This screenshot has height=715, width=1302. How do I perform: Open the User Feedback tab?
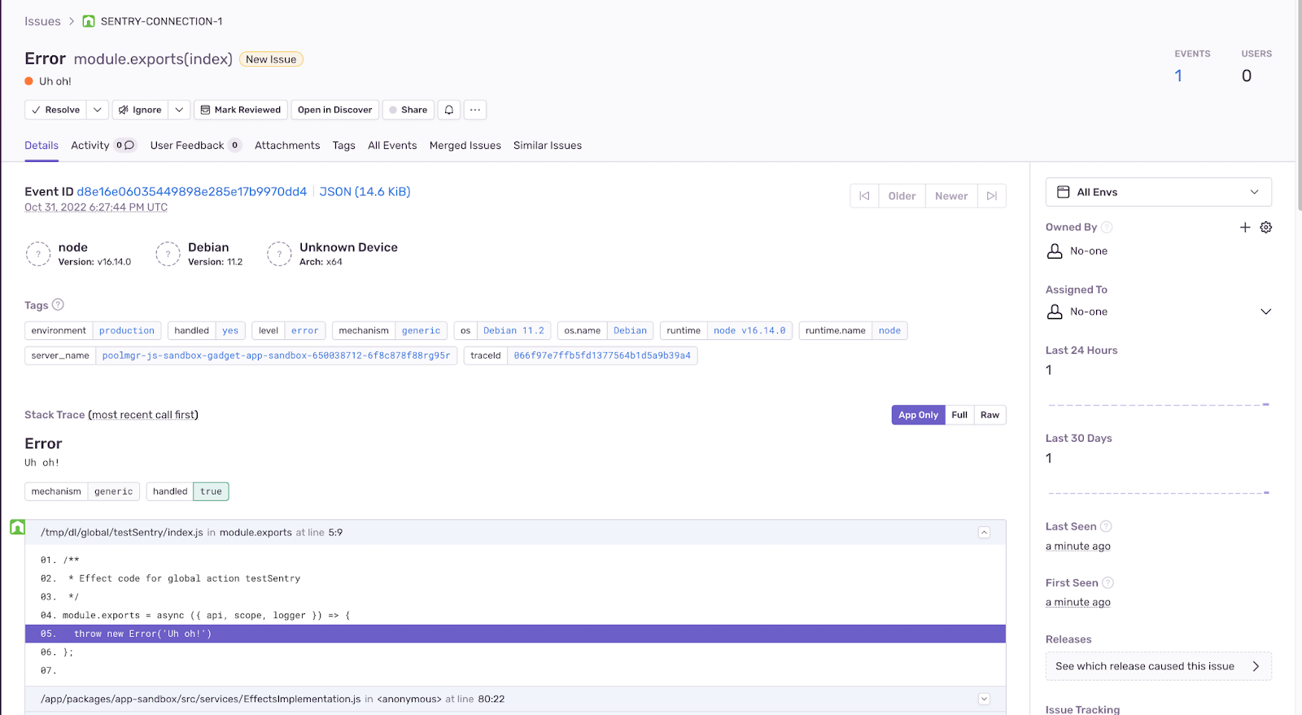pyautogui.click(x=195, y=146)
